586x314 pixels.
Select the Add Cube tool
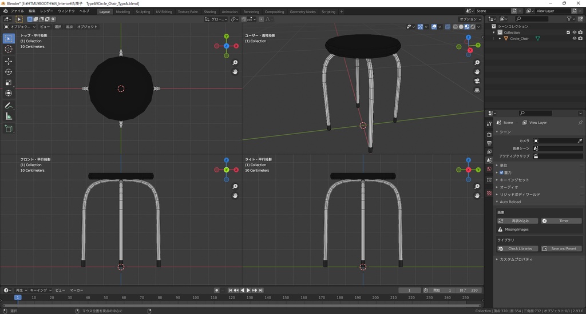(9, 129)
